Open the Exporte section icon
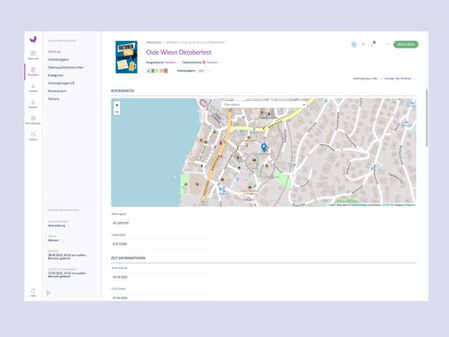The height and width of the screenshot is (337, 449). (33, 103)
